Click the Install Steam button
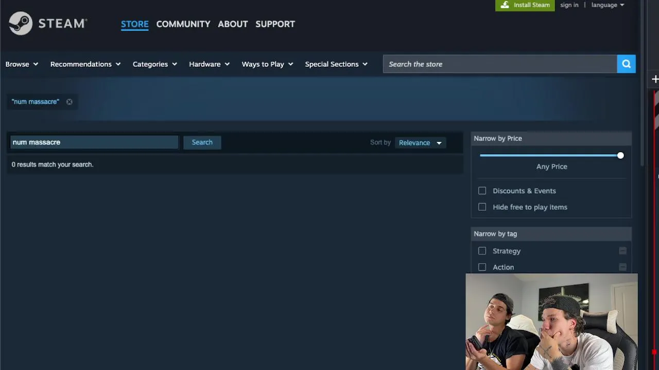Image resolution: width=659 pixels, height=370 pixels. tap(525, 5)
